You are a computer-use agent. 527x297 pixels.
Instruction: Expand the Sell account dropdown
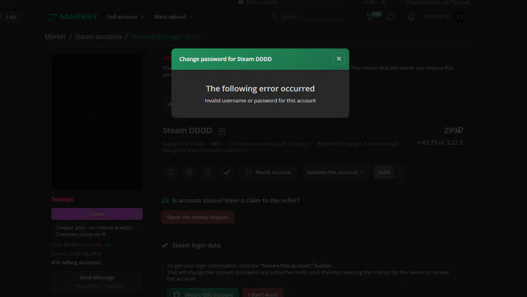126,17
